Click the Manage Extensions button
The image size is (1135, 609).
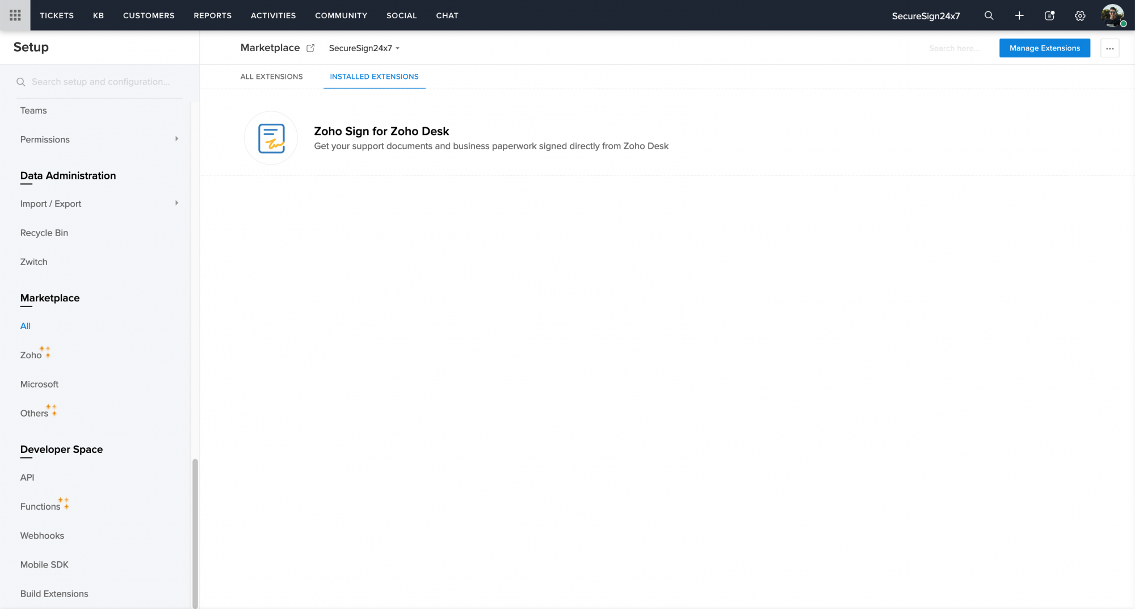pos(1044,48)
